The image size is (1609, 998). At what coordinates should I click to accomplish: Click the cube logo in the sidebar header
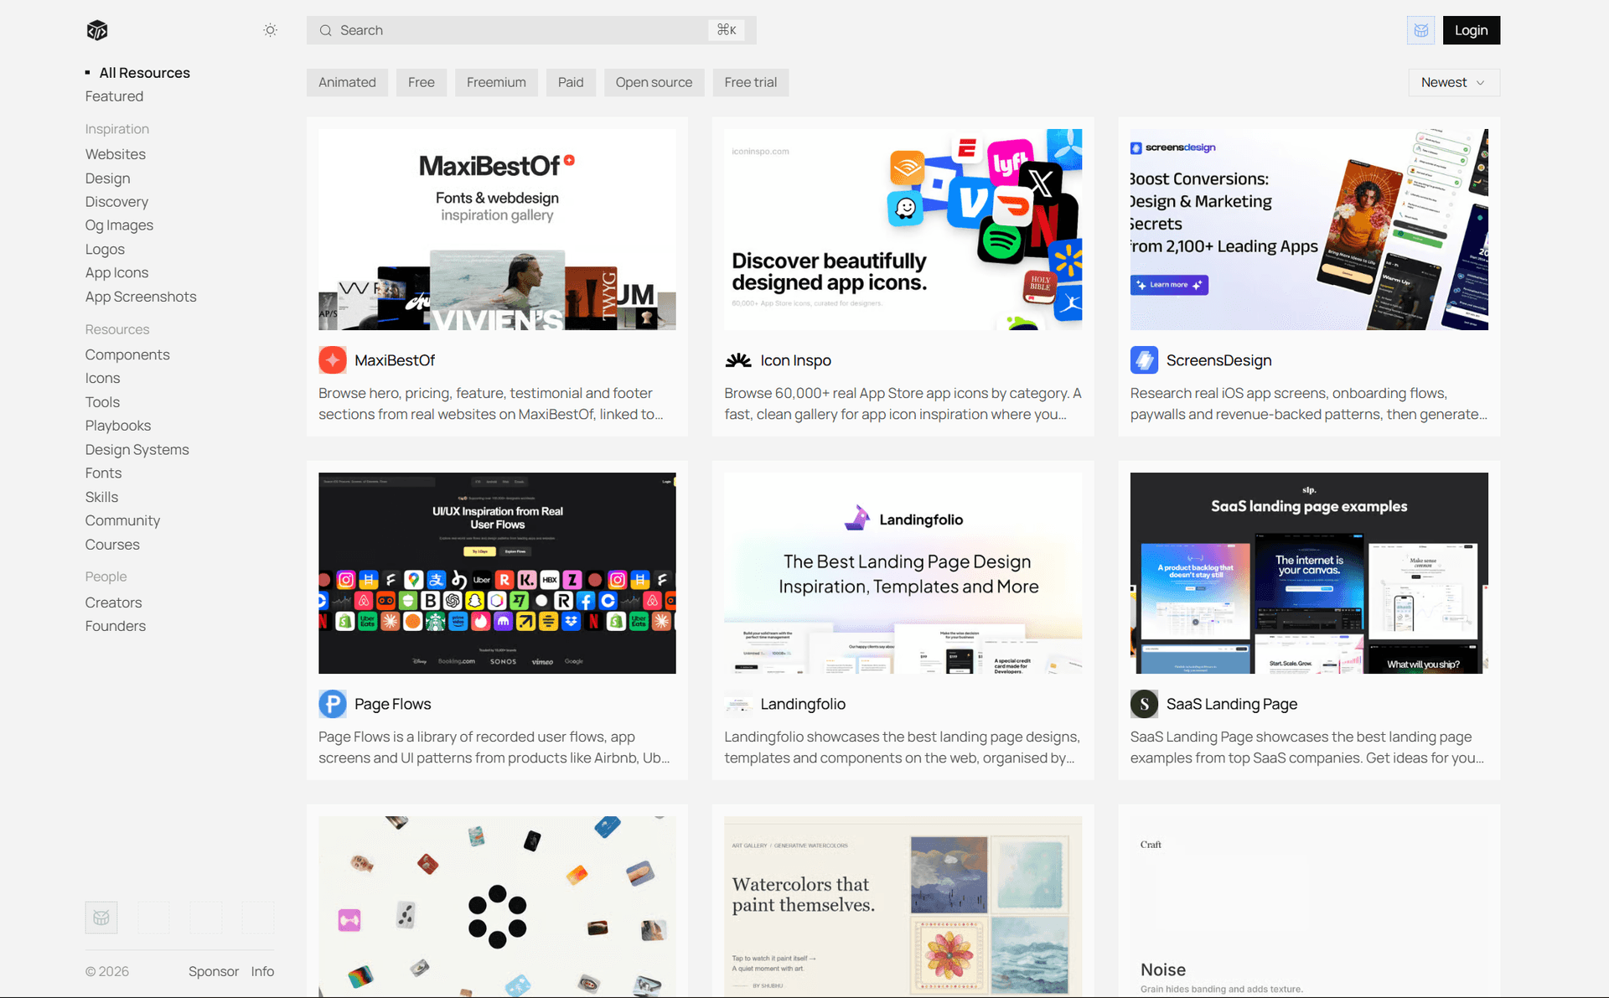tap(97, 30)
